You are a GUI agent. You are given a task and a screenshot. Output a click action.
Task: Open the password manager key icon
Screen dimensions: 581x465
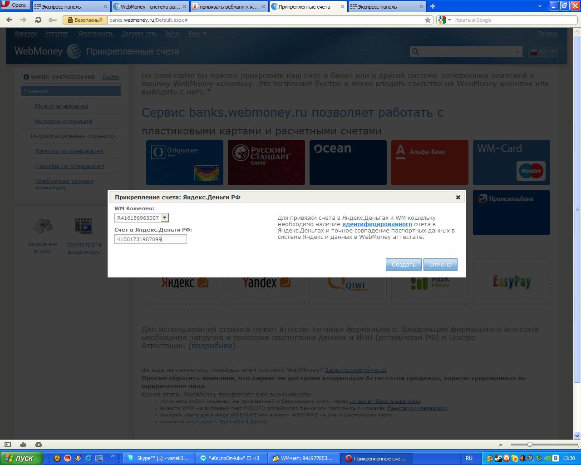pos(53,20)
